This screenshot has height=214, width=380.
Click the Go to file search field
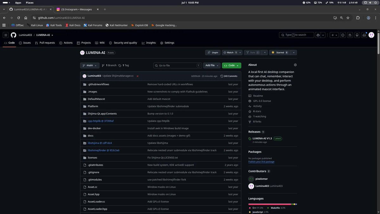178,65
